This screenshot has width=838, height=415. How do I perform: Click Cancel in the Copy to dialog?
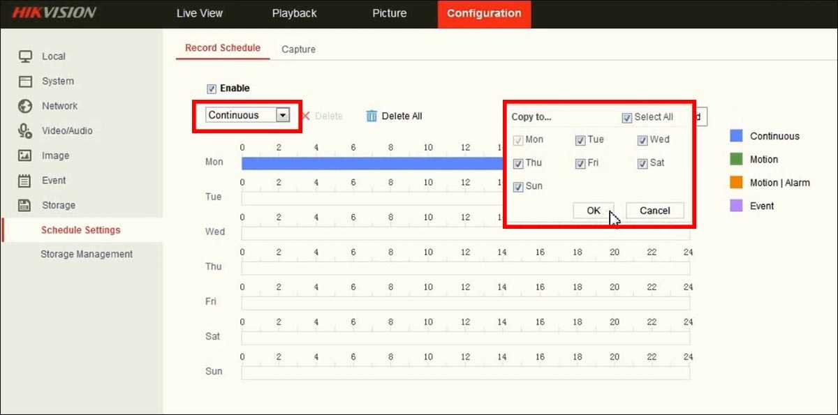point(654,211)
